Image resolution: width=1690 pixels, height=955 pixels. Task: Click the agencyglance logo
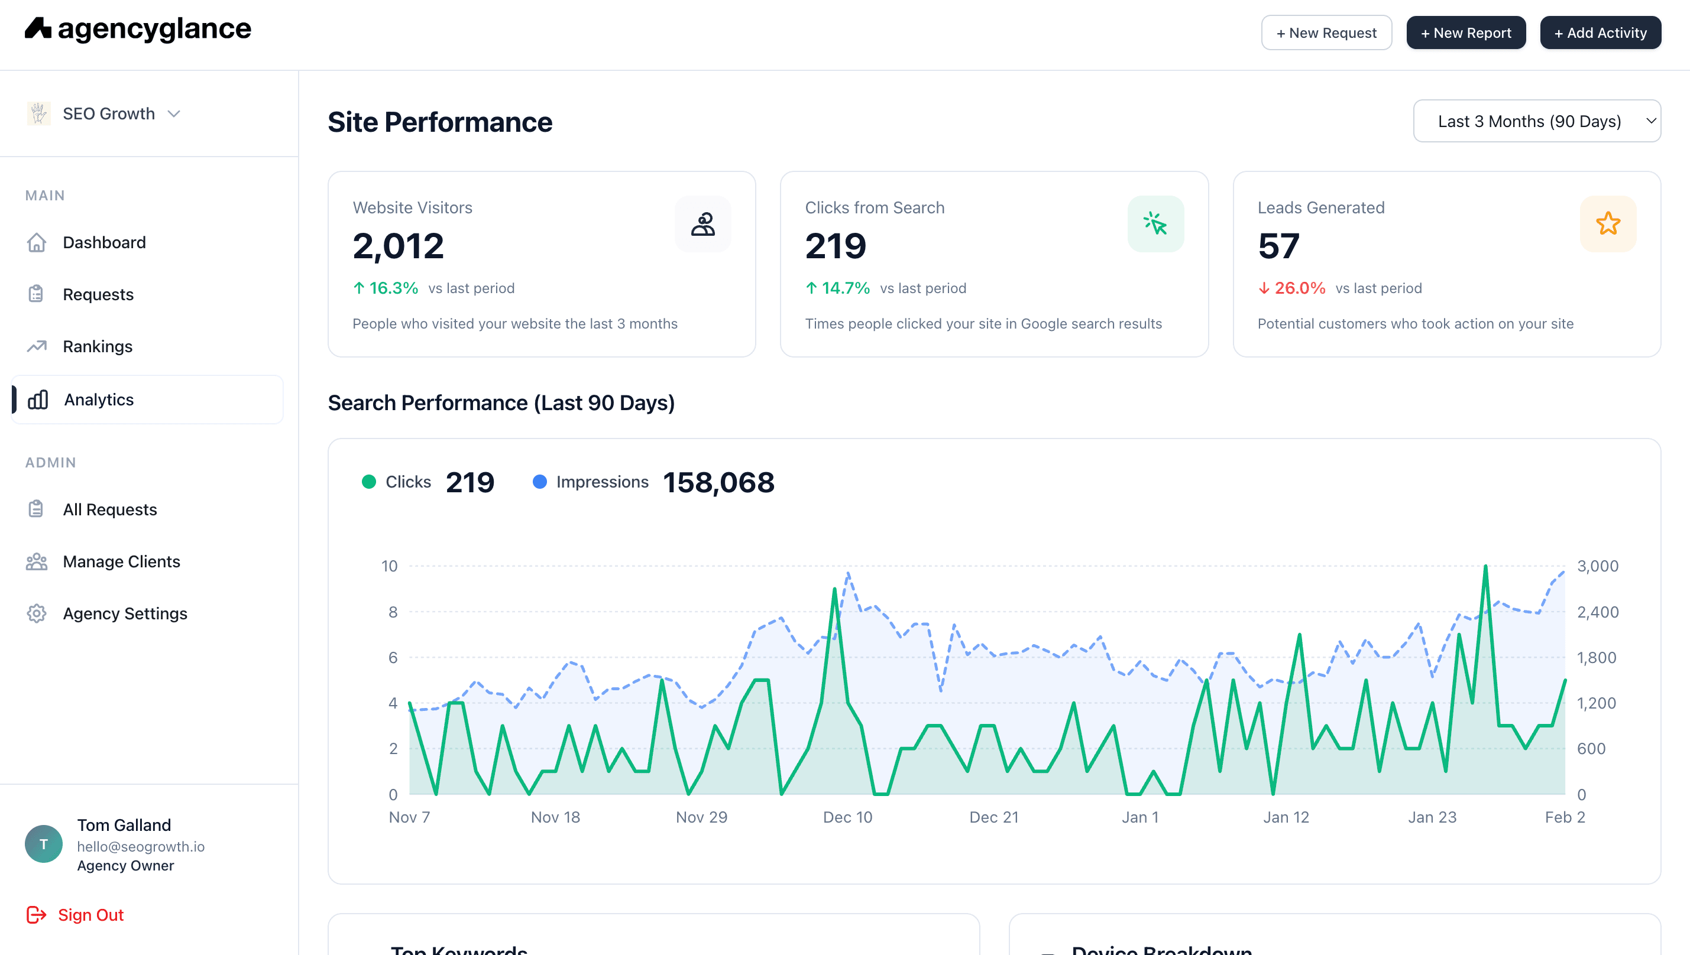point(138,28)
